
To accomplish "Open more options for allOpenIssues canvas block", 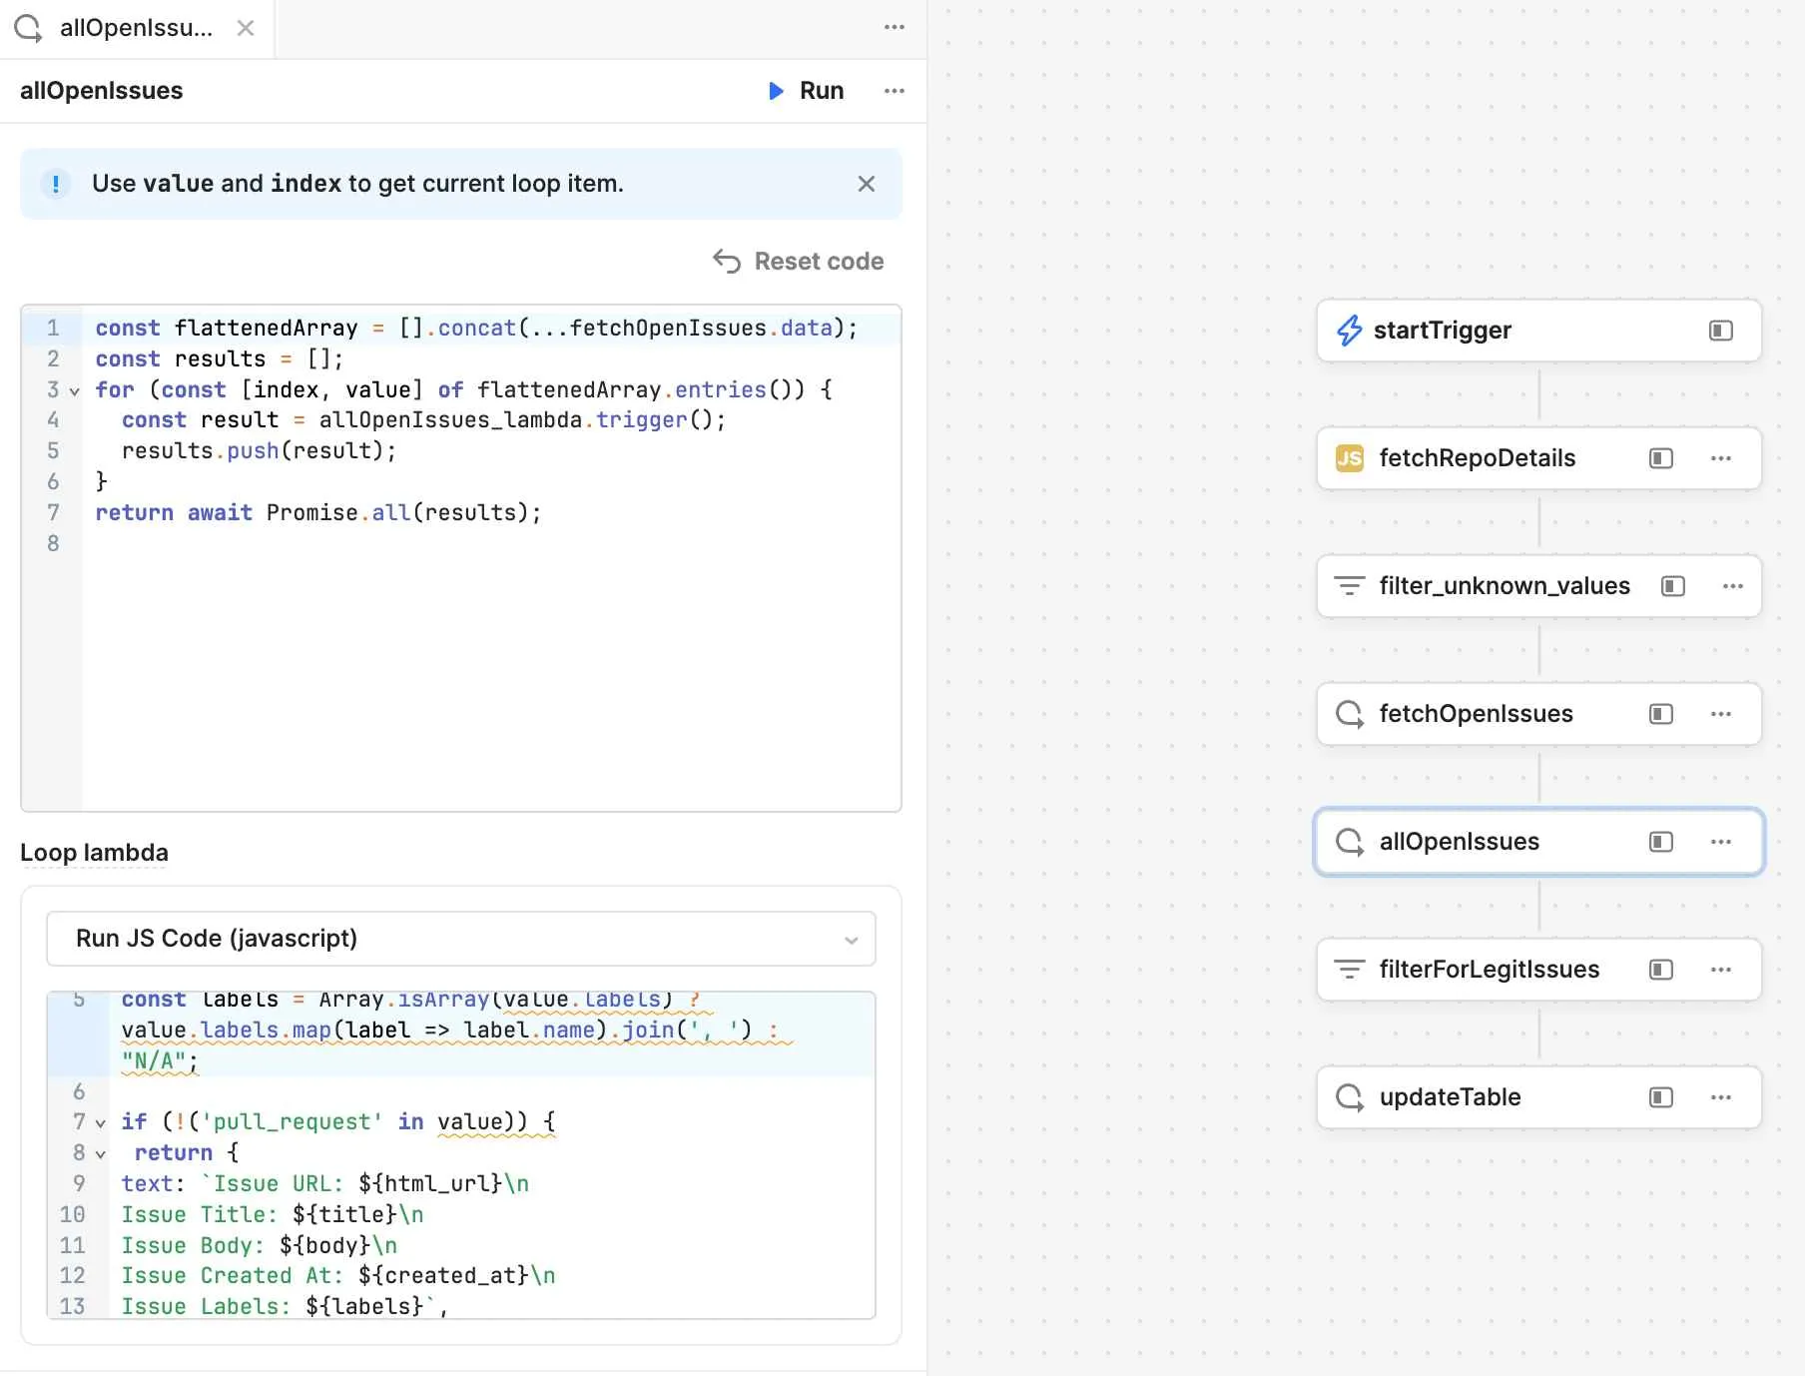I will coord(1721,842).
